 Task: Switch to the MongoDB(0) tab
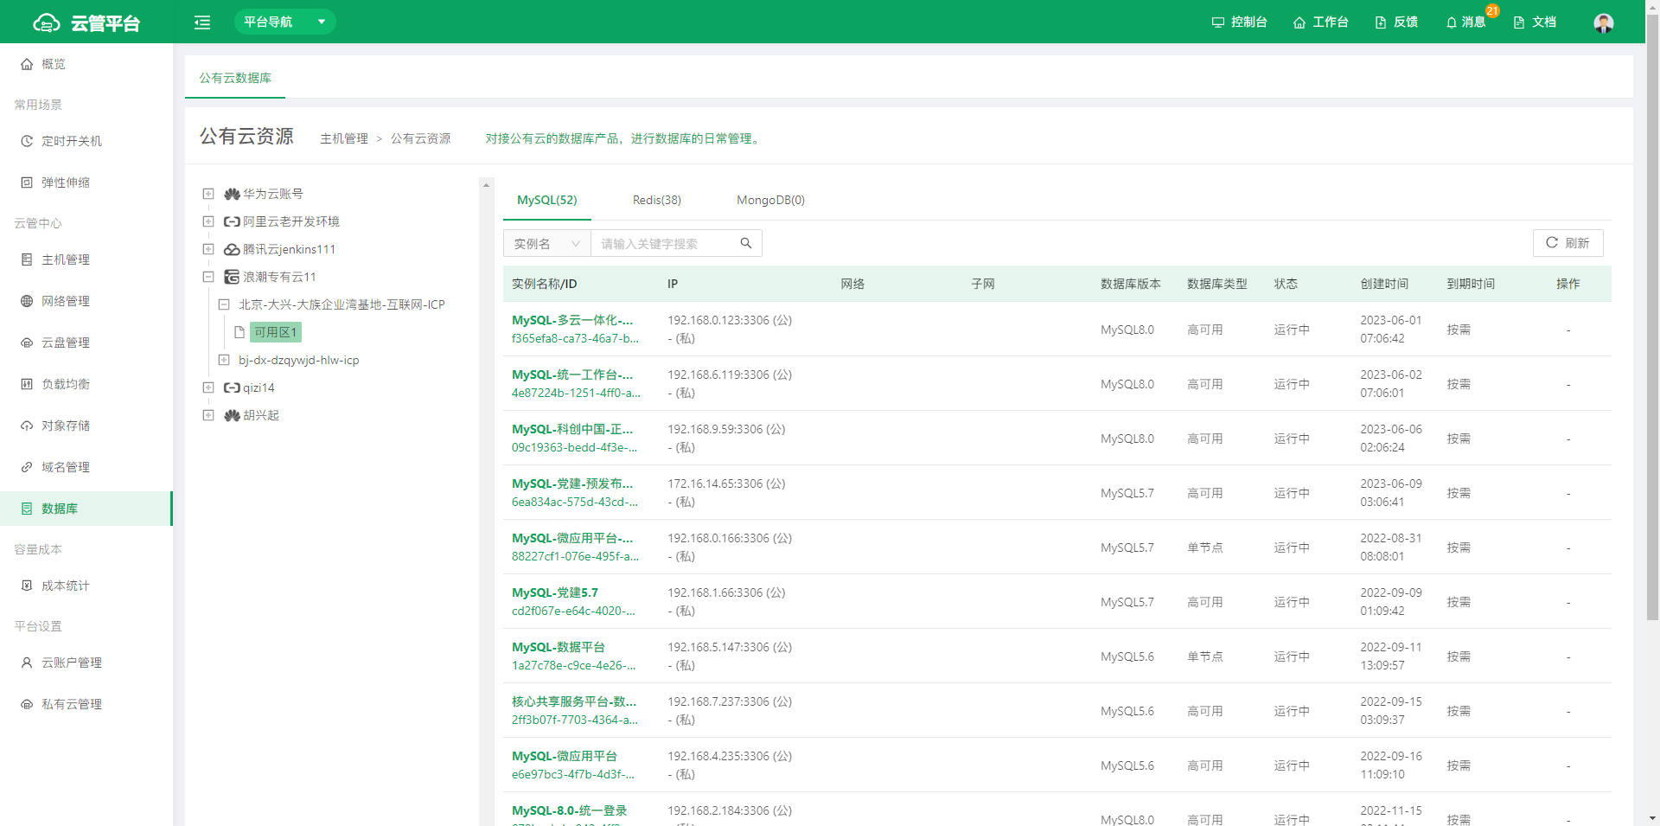[x=770, y=200]
